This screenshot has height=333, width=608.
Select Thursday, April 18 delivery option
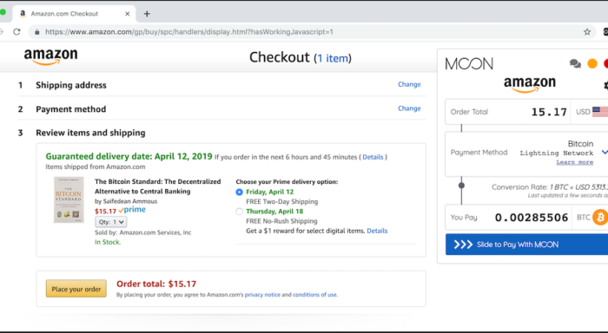click(239, 212)
